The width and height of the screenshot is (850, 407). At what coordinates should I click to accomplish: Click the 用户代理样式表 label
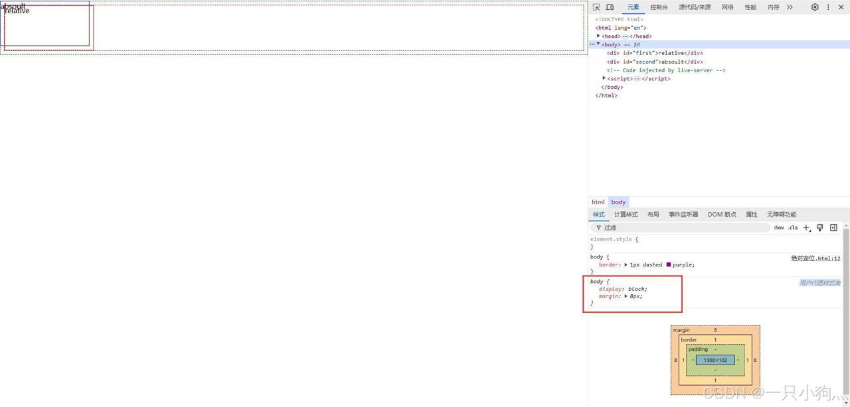pos(820,283)
